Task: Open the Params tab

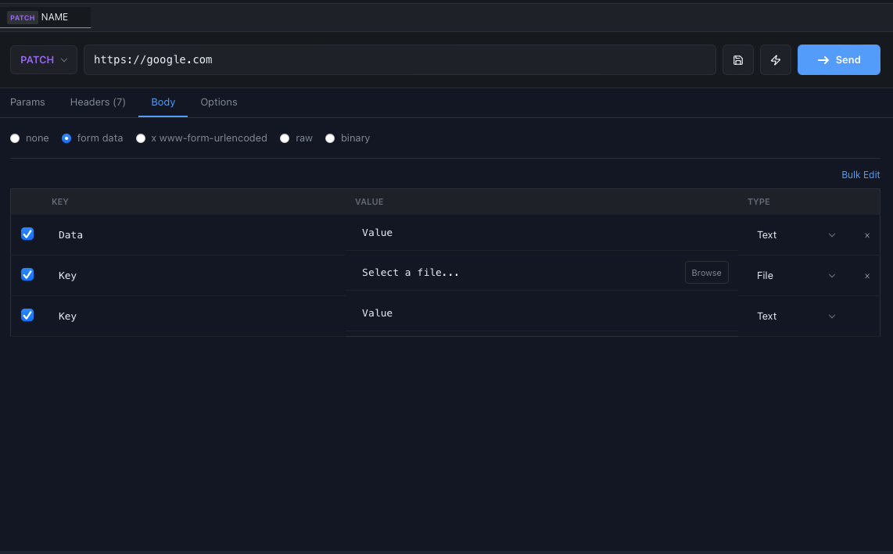Action: pyautogui.click(x=27, y=102)
